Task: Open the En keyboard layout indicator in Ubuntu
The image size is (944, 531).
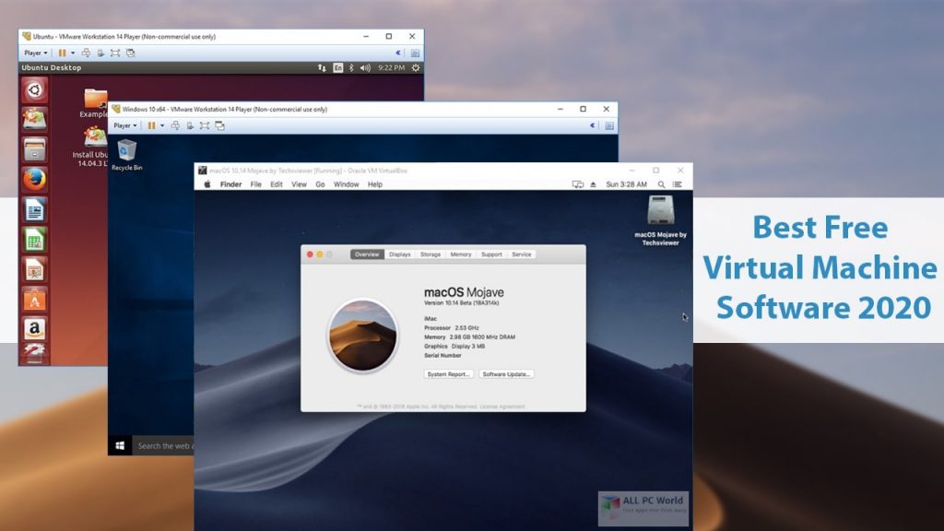Action: click(337, 68)
